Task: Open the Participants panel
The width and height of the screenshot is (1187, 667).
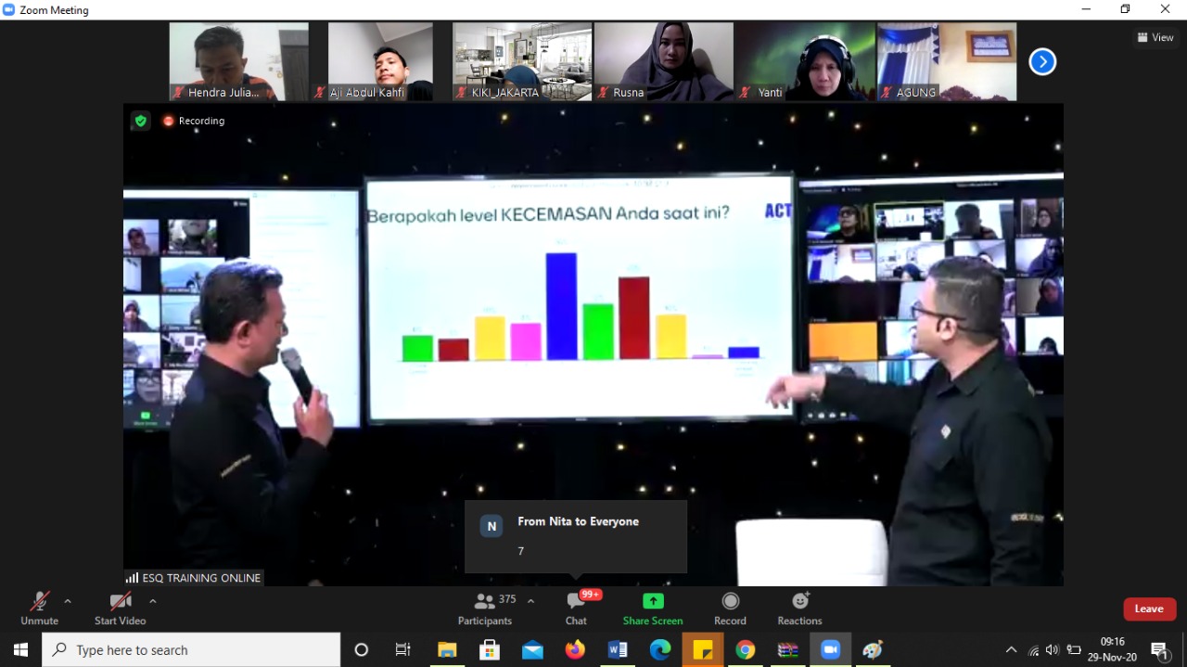Action: tap(485, 609)
